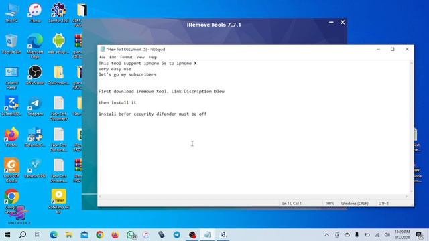Maximize the Notepad window
Image resolution: width=429 pixels, height=241 pixels.
point(393,49)
